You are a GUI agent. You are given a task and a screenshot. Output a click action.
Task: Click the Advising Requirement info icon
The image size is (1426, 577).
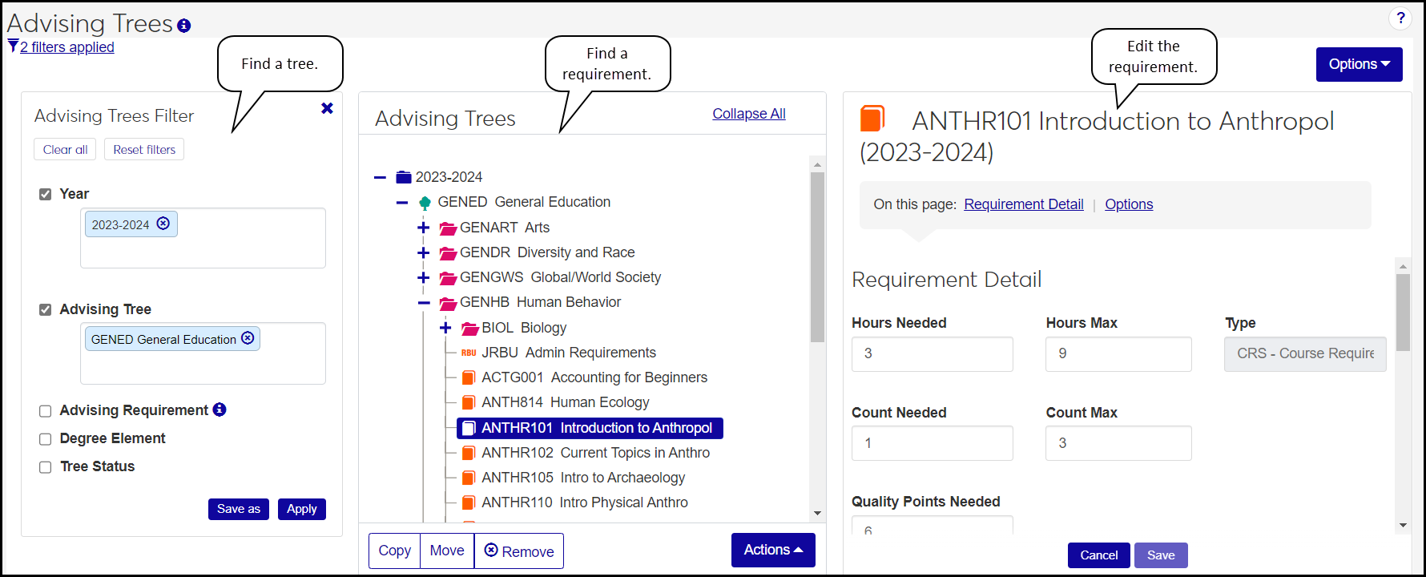point(220,410)
